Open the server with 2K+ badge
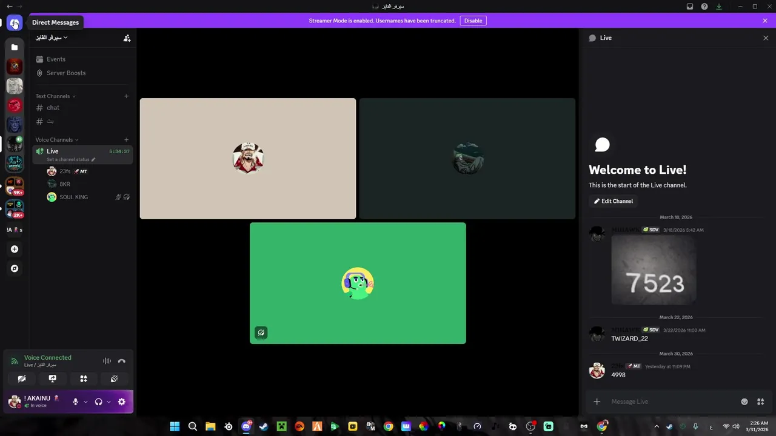This screenshot has width=776, height=436. (15, 208)
